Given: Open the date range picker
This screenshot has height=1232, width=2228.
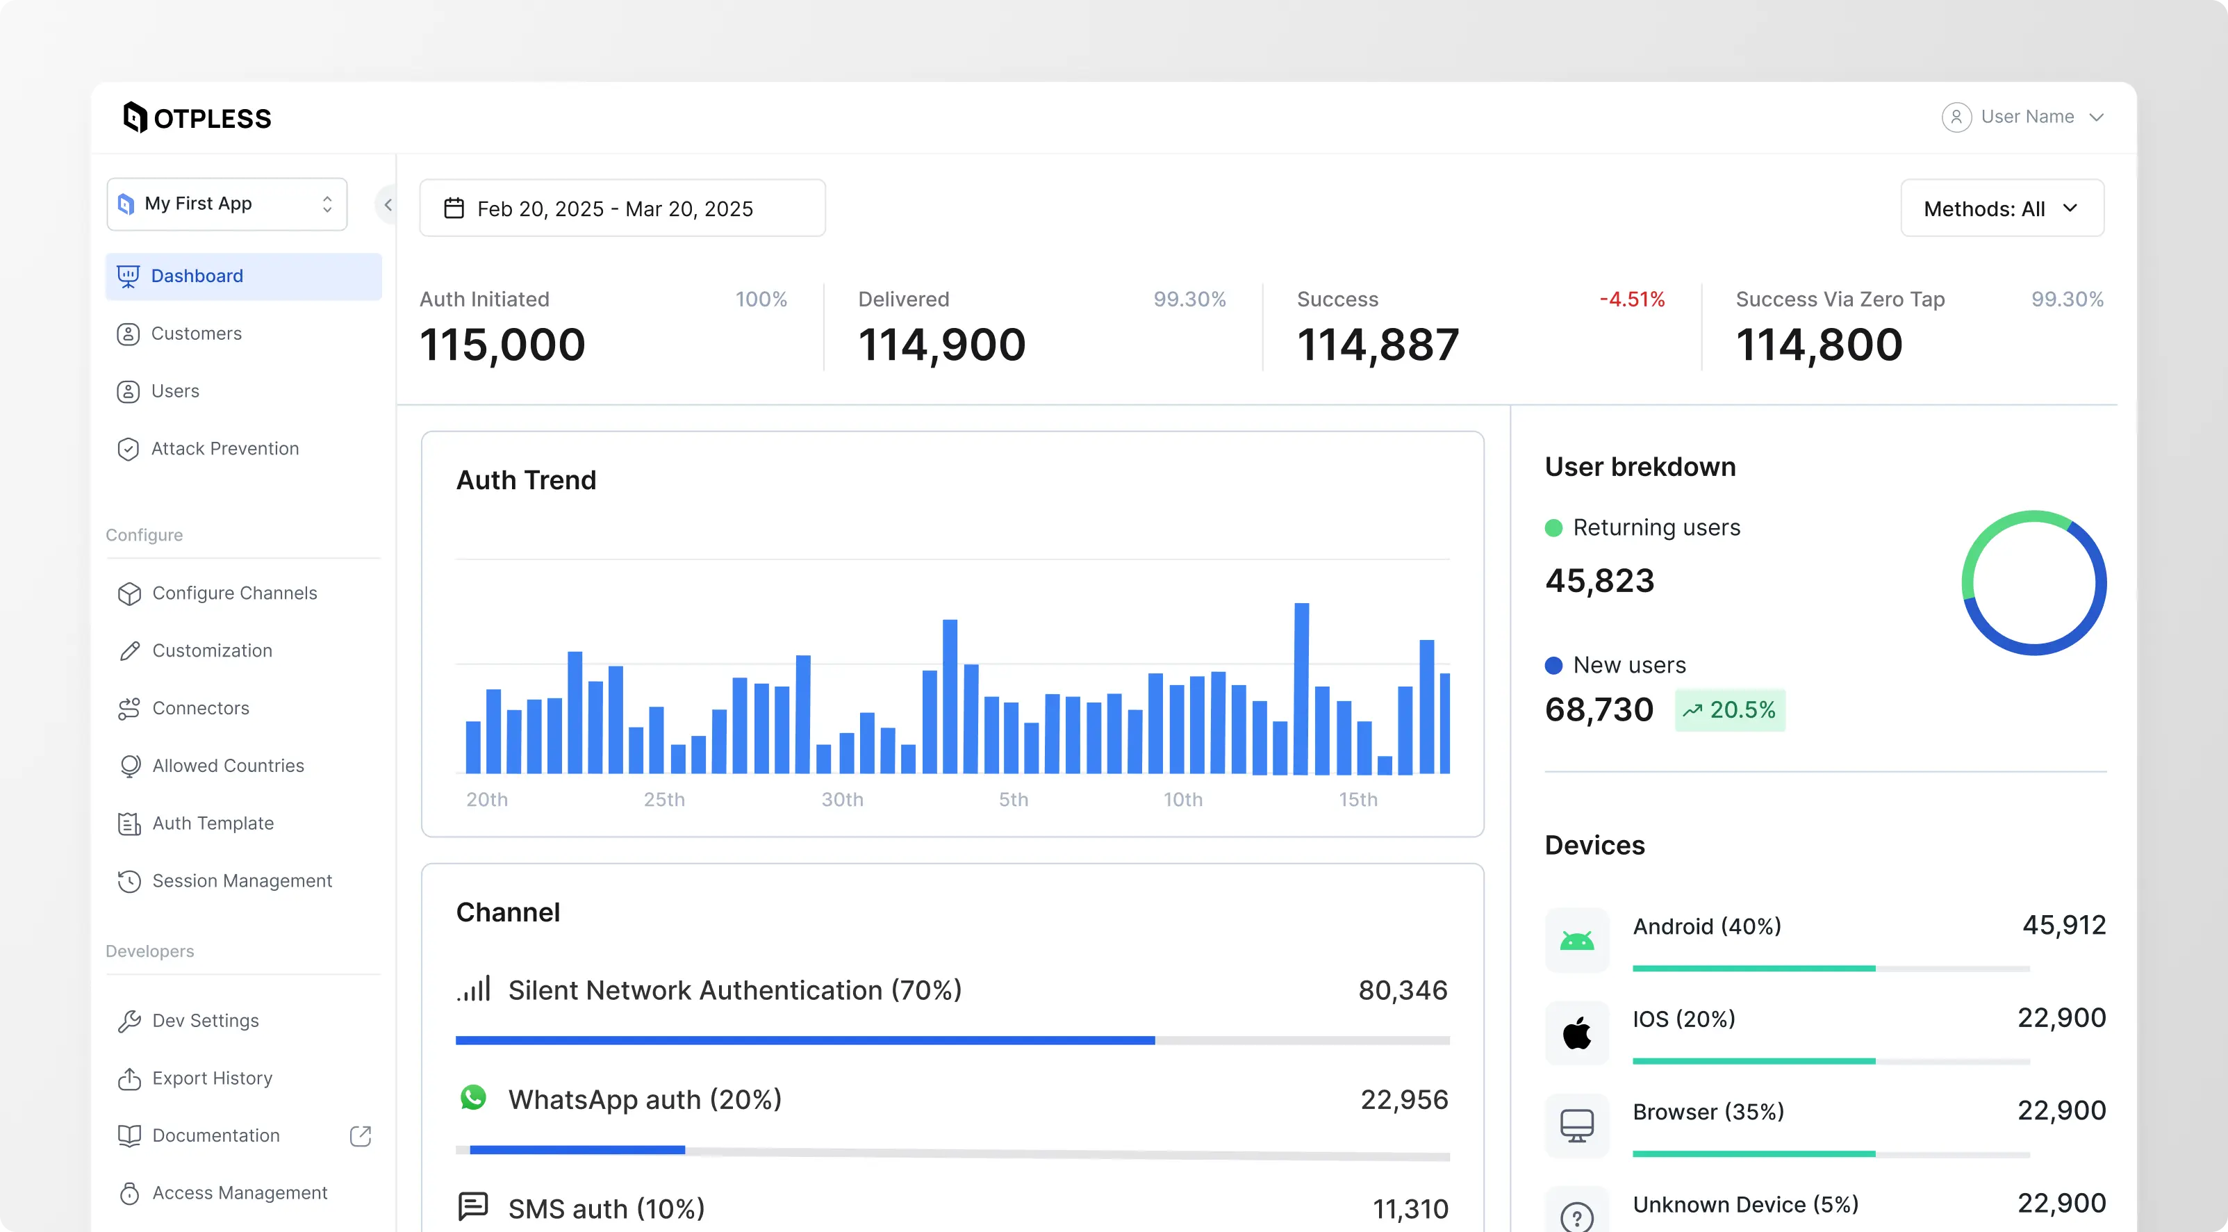Looking at the screenshot, I should pos(622,208).
